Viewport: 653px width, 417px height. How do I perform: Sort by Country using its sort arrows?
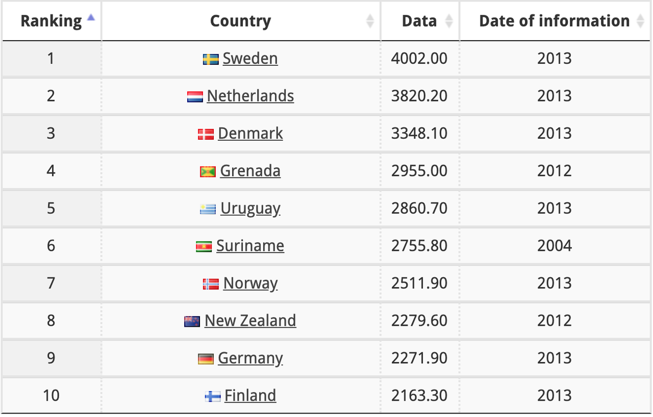click(x=370, y=21)
